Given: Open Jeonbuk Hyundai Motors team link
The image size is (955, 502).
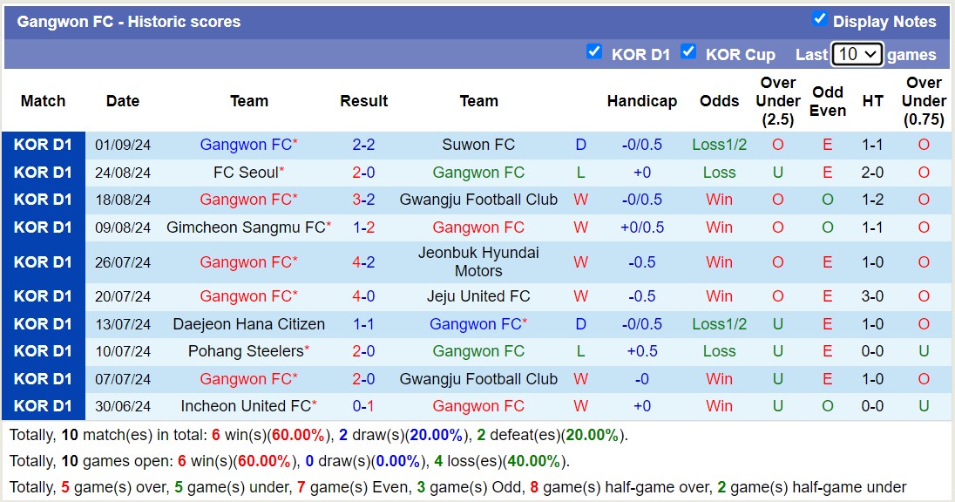Looking at the screenshot, I should (478, 261).
